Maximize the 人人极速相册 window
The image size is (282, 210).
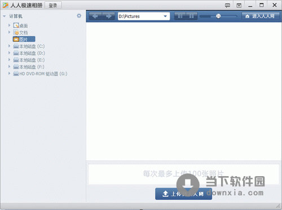pyautogui.click(x=262, y=5)
